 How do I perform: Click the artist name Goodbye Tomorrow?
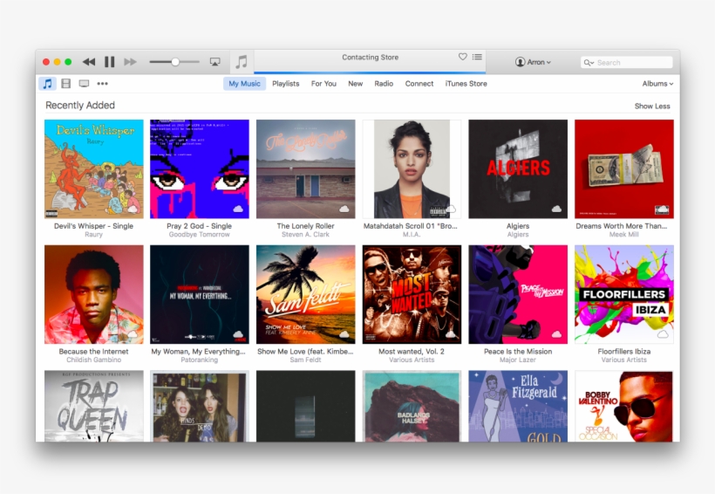click(200, 234)
